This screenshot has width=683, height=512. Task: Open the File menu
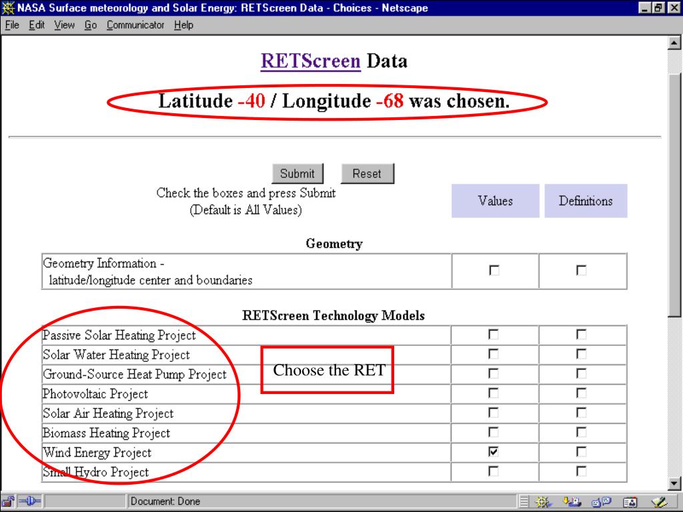click(12, 25)
